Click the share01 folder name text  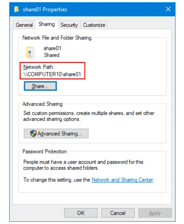pos(52,48)
